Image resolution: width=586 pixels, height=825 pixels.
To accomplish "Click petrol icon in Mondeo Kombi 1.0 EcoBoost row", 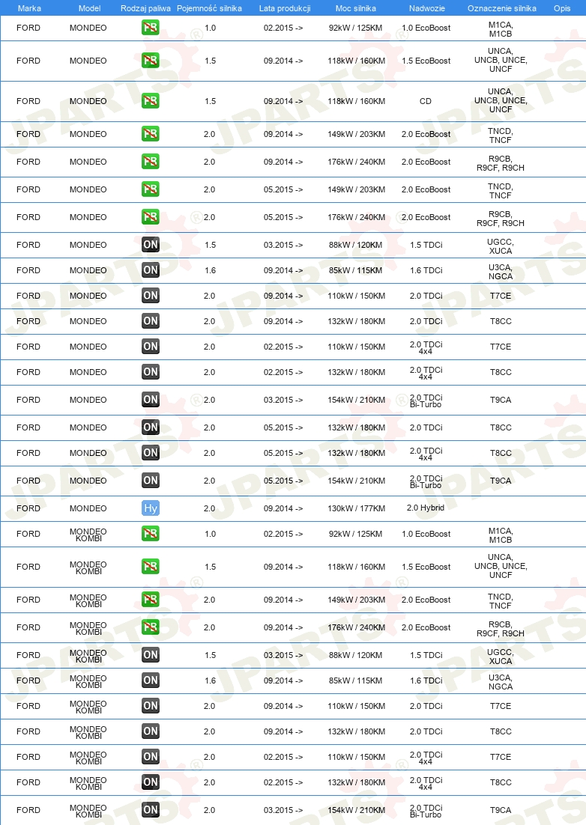I will point(151,534).
